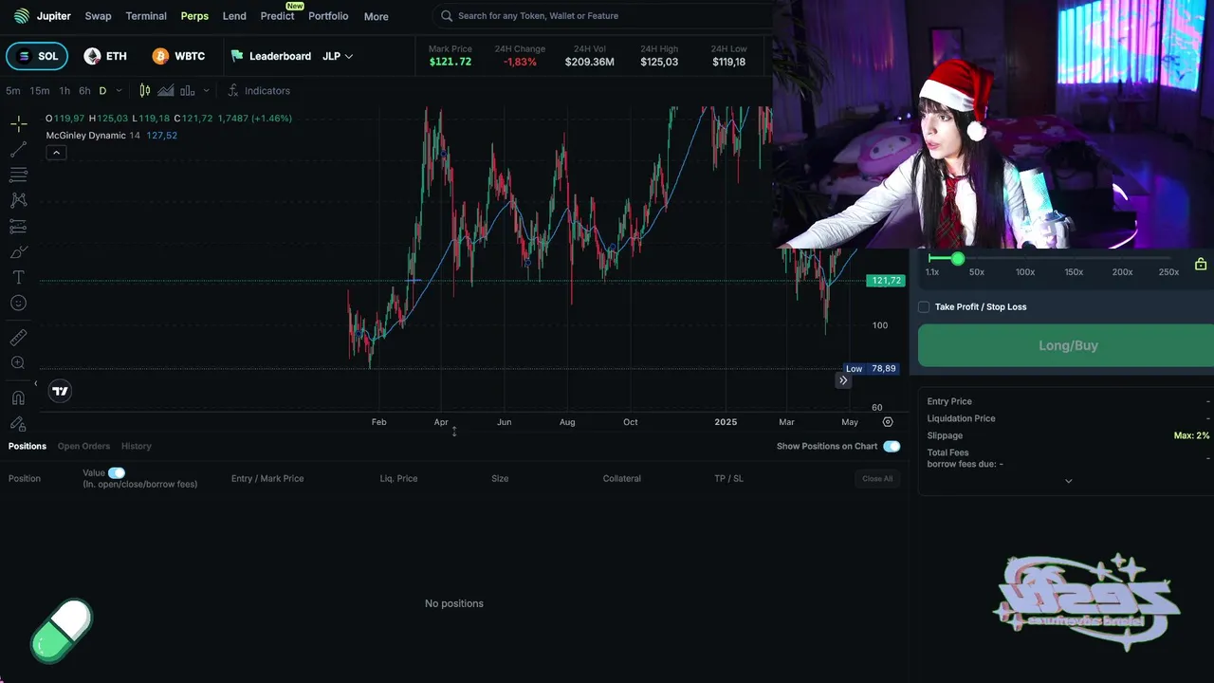
Task: Click the Close All button
Action: tap(877, 479)
